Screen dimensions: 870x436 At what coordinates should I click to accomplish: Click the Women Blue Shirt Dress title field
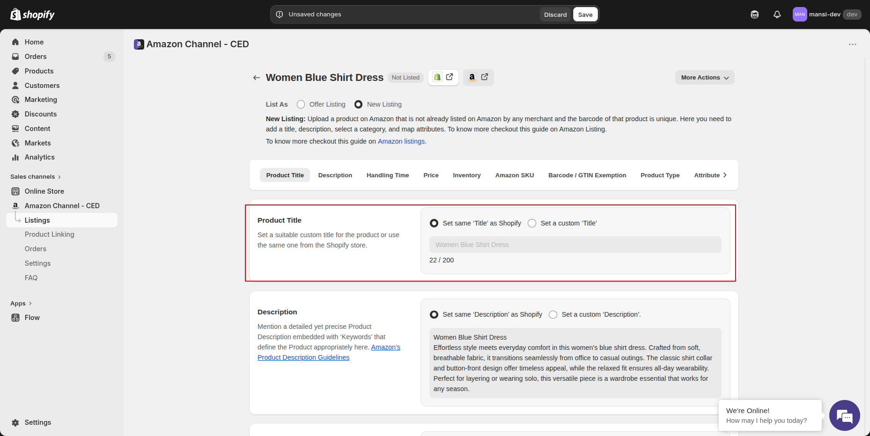(575, 245)
